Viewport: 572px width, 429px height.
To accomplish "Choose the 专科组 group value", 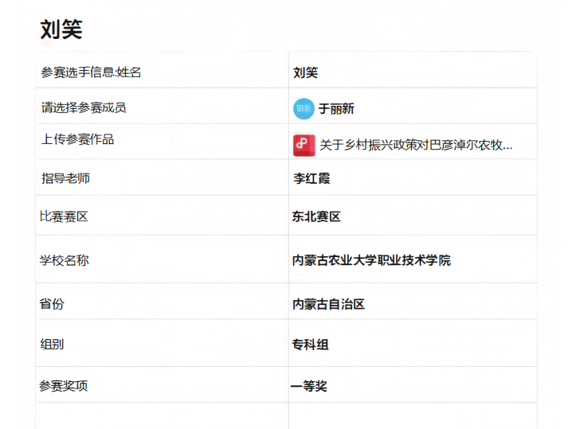I will tap(310, 345).
